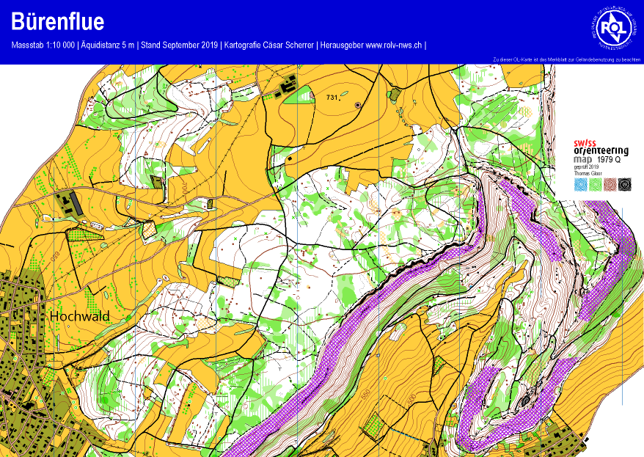
Task: Click the 731 elevation point label
Action: pyautogui.click(x=333, y=98)
